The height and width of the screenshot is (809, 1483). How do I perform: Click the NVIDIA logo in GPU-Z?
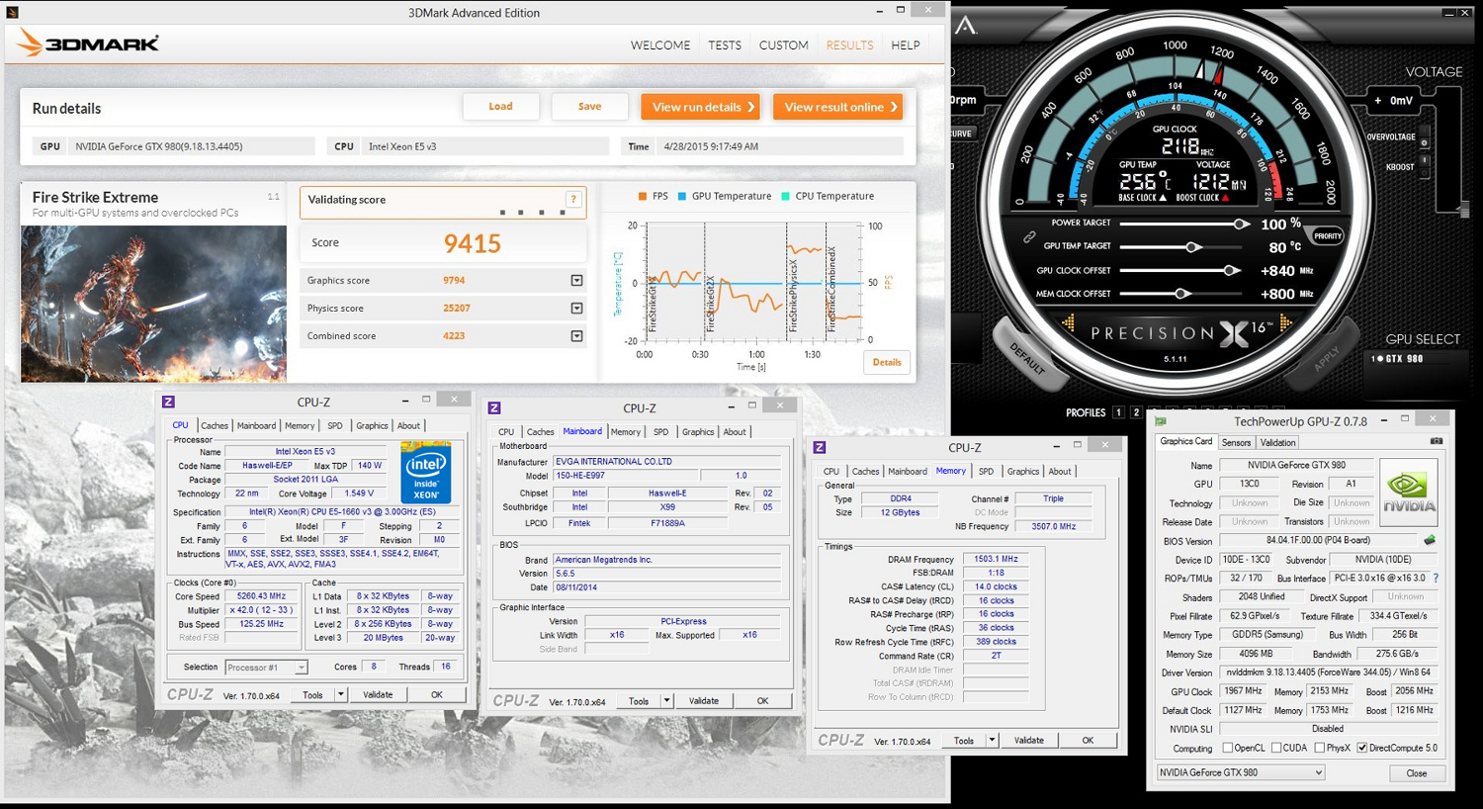(x=1408, y=492)
